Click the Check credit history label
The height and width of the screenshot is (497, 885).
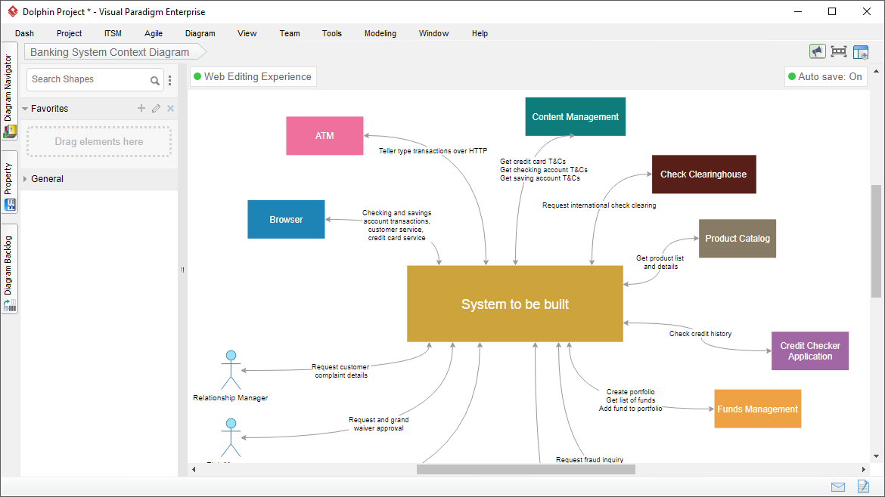coord(700,334)
